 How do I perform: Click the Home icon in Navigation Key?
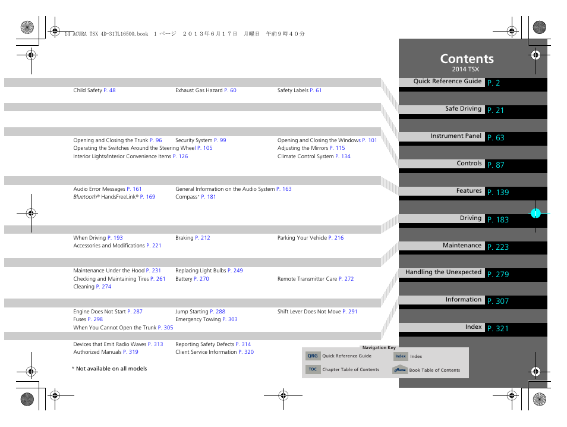pos(400,370)
